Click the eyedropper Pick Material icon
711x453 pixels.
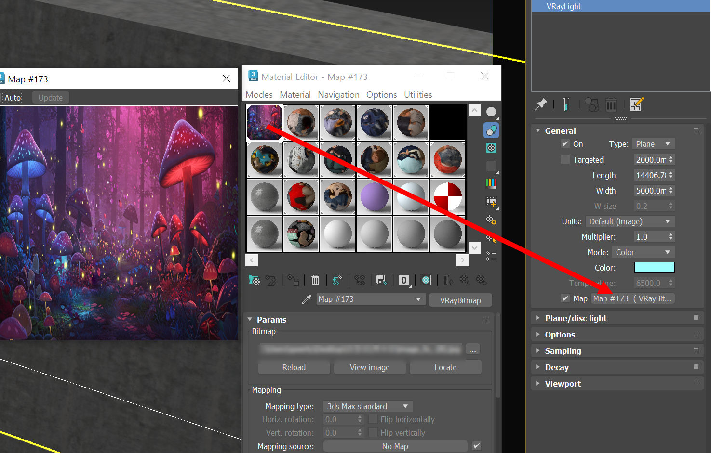click(x=306, y=299)
